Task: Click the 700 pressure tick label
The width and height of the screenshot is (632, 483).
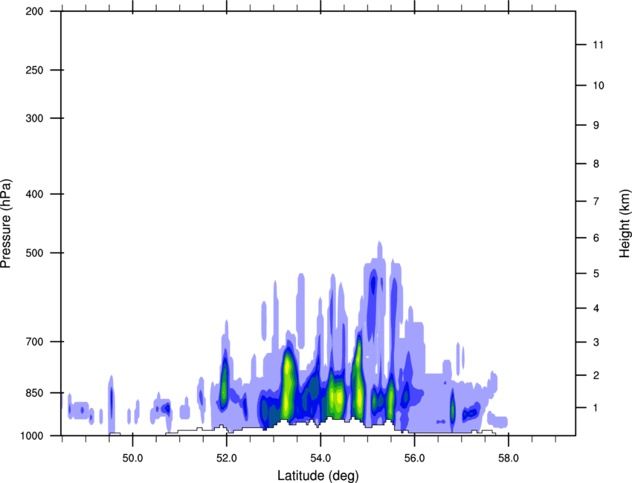Action: (x=34, y=342)
